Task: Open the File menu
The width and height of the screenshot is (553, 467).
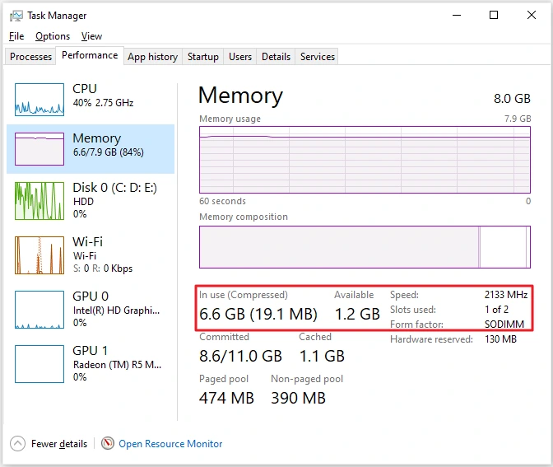Action: (x=16, y=36)
